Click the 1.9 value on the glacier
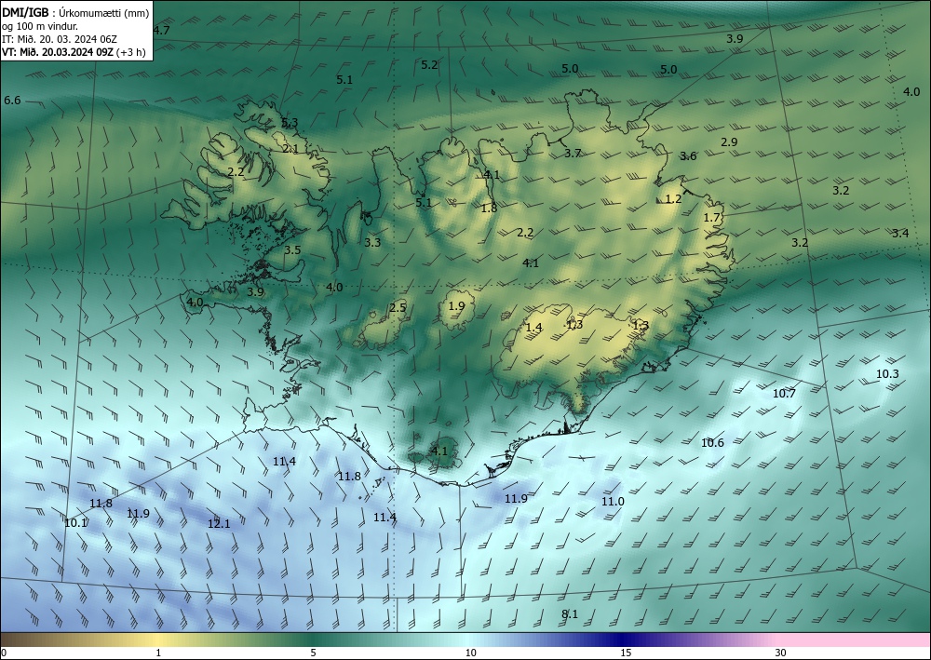The image size is (931, 660). click(x=456, y=306)
